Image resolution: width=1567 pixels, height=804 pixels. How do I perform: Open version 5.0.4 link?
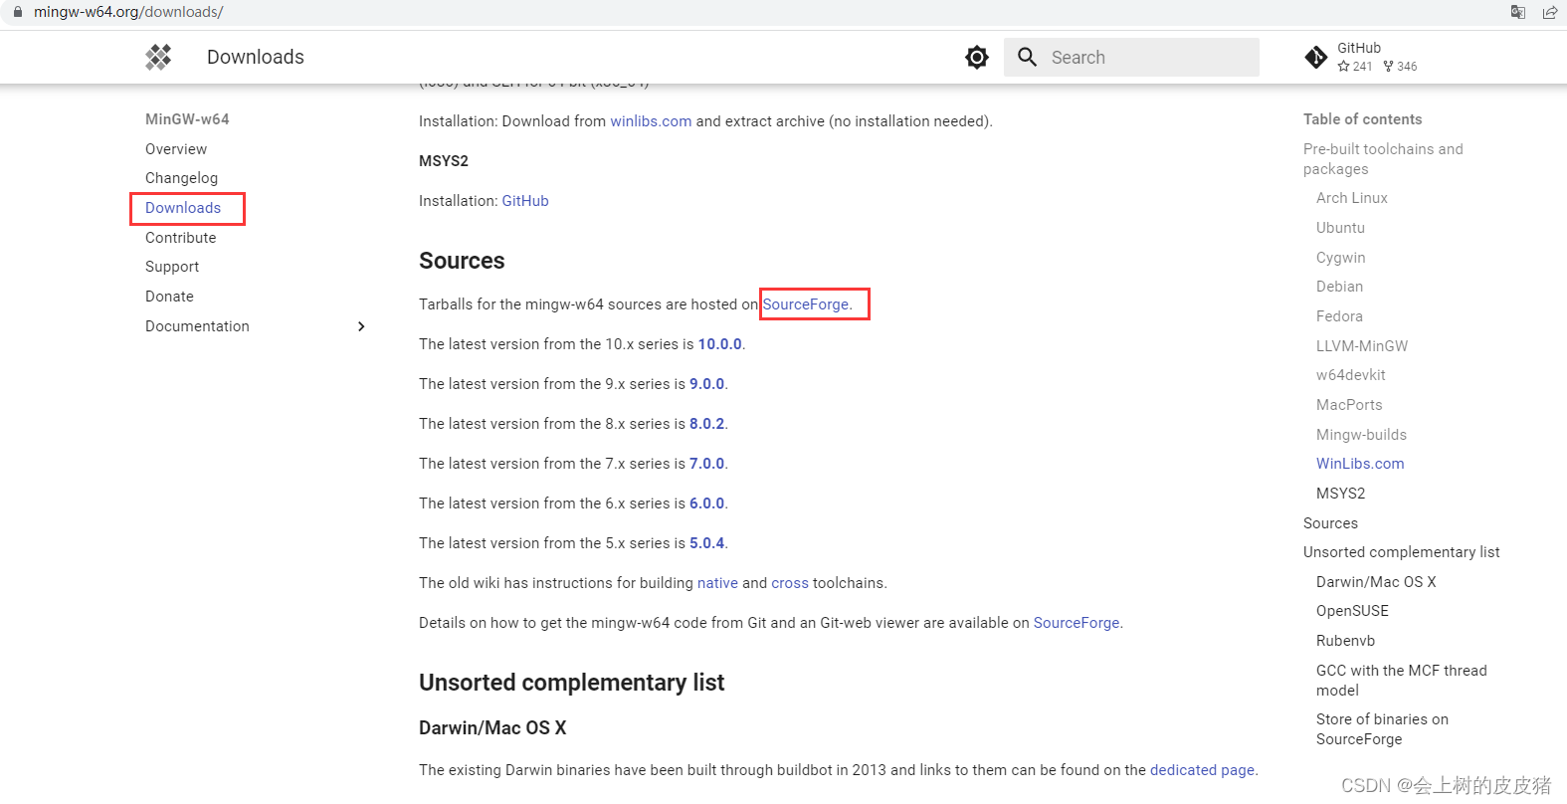point(706,543)
